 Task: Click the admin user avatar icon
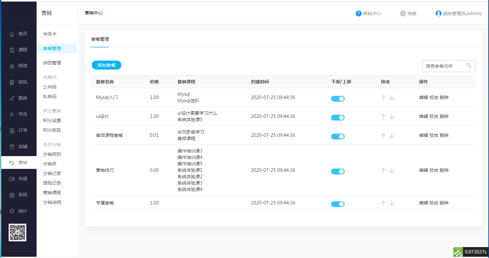click(438, 13)
